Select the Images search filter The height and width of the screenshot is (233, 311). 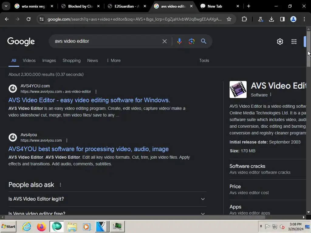49,60
